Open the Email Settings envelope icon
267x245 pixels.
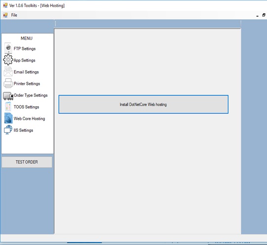[8, 72]
